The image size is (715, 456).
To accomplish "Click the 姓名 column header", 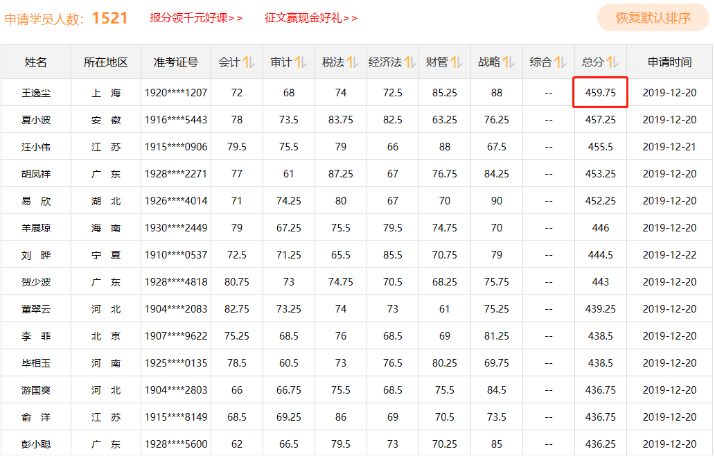I will 36,61.
